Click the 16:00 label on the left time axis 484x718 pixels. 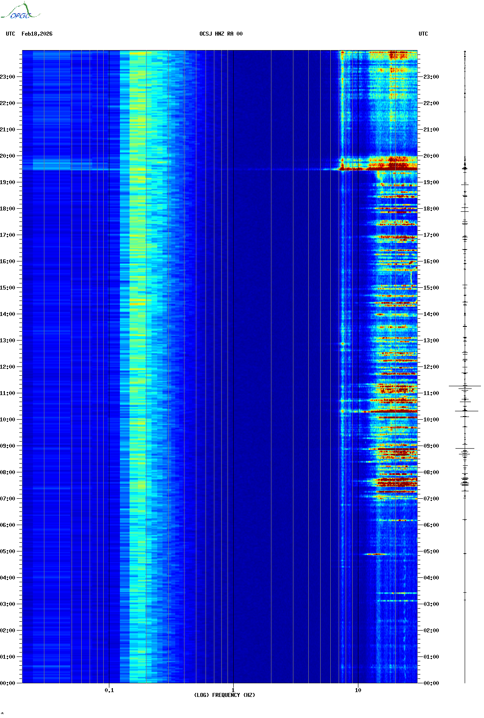click(7, 261)
